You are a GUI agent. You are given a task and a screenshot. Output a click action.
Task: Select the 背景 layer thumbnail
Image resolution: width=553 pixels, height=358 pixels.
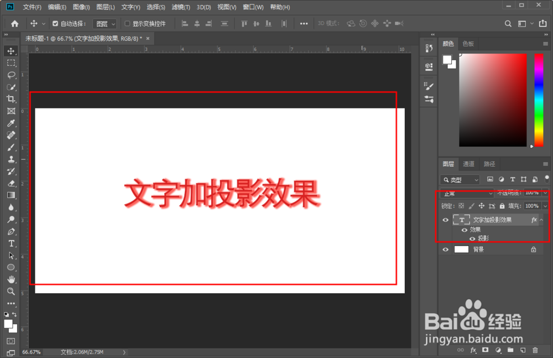tap(461, 250)
